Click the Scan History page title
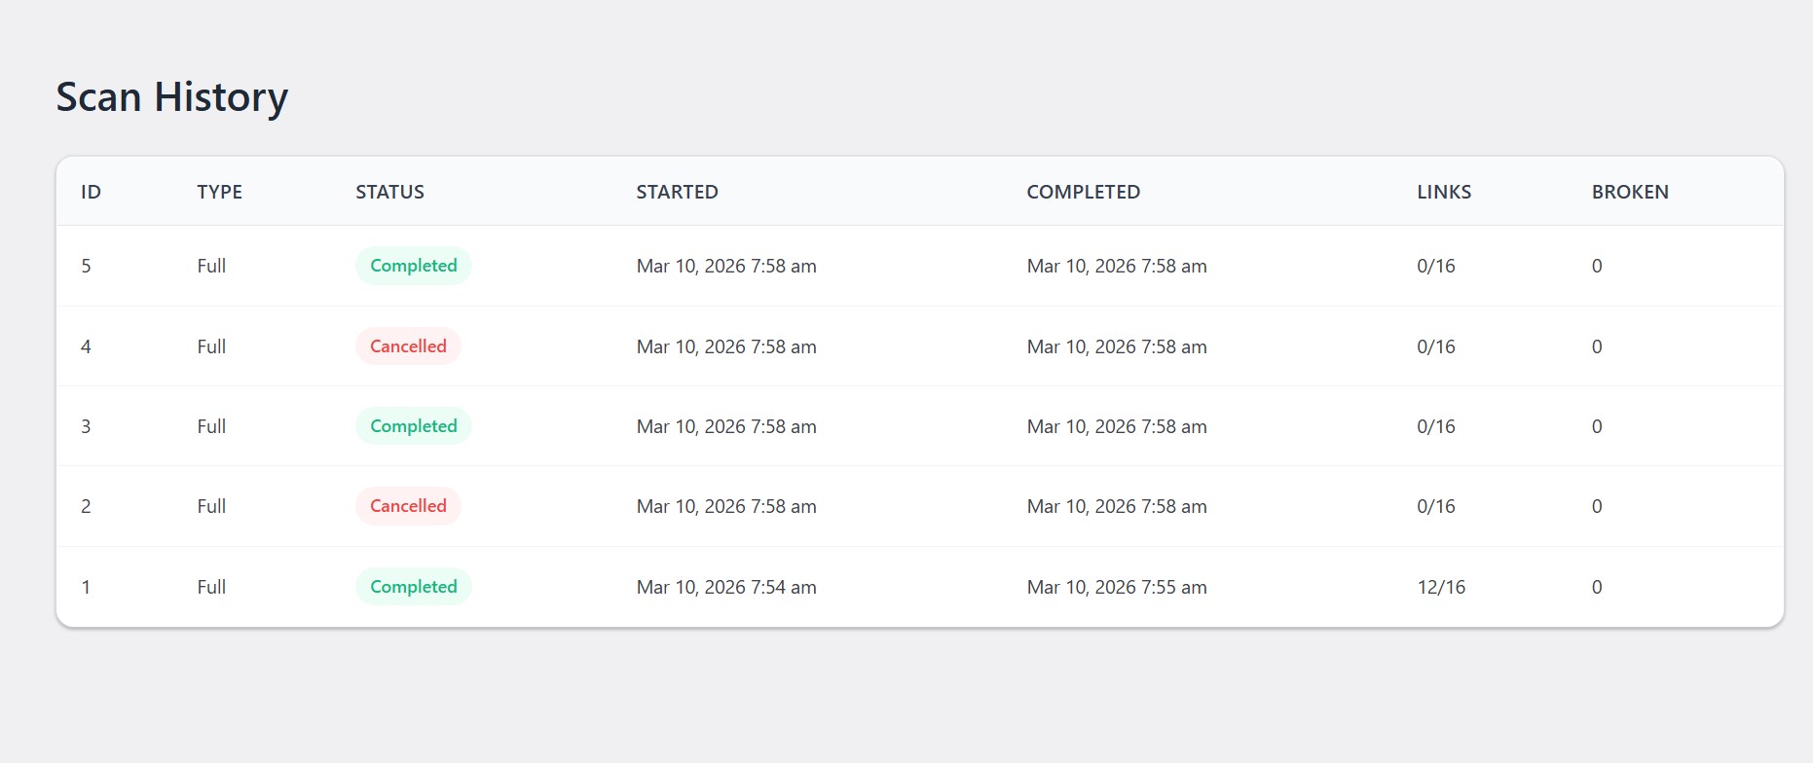The height and width of the screenshot is (763, 1813). click(x=172, y=96)
